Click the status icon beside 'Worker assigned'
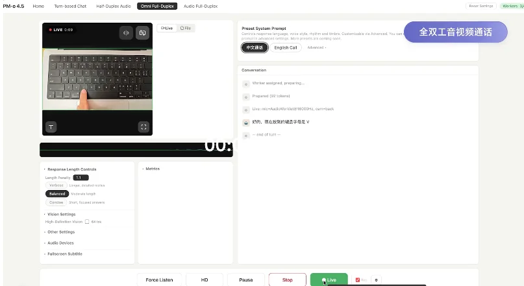The height and width of the screenshot is (286, 524). pyautogui.click(x=246, y=84)
